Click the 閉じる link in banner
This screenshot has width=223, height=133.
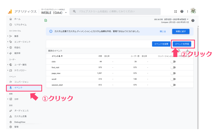tap(163, 31)
